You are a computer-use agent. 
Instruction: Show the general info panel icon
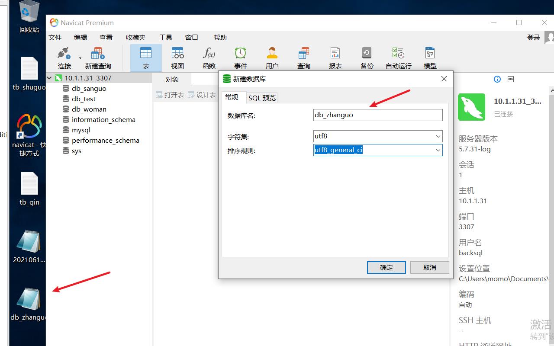coord(497,79)
